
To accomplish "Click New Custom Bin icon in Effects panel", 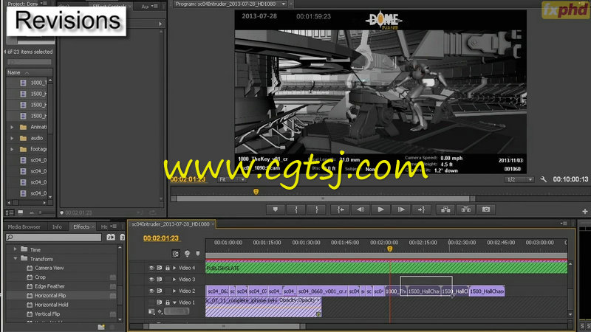I will pyautogui.click(x=101, y=327).
